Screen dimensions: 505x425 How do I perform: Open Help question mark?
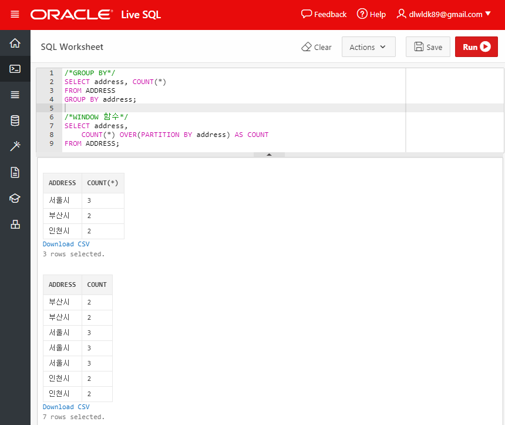click(x=371, y=14)
